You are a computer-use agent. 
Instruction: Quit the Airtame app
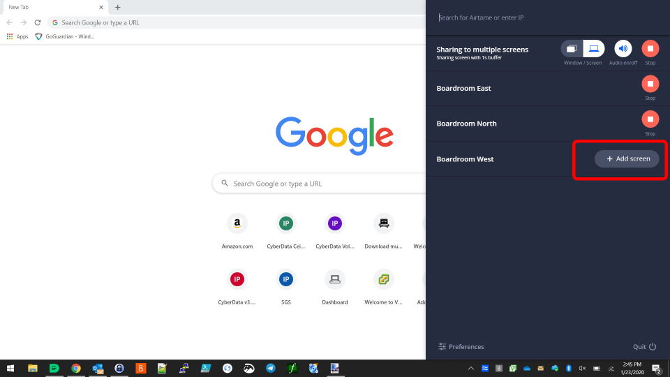644,347
